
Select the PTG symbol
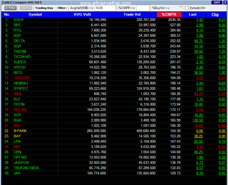[x=17, y=30]
